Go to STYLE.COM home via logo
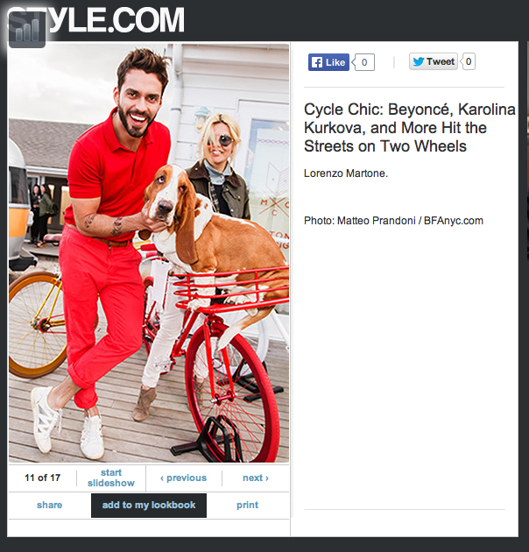This screenshot has width=529, height=552. (x=95, y=19)
